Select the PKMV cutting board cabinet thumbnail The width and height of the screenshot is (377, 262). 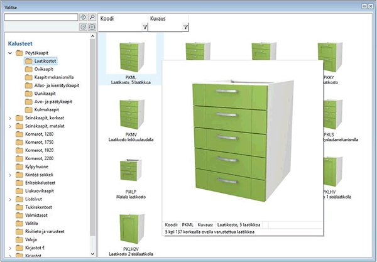131,113
